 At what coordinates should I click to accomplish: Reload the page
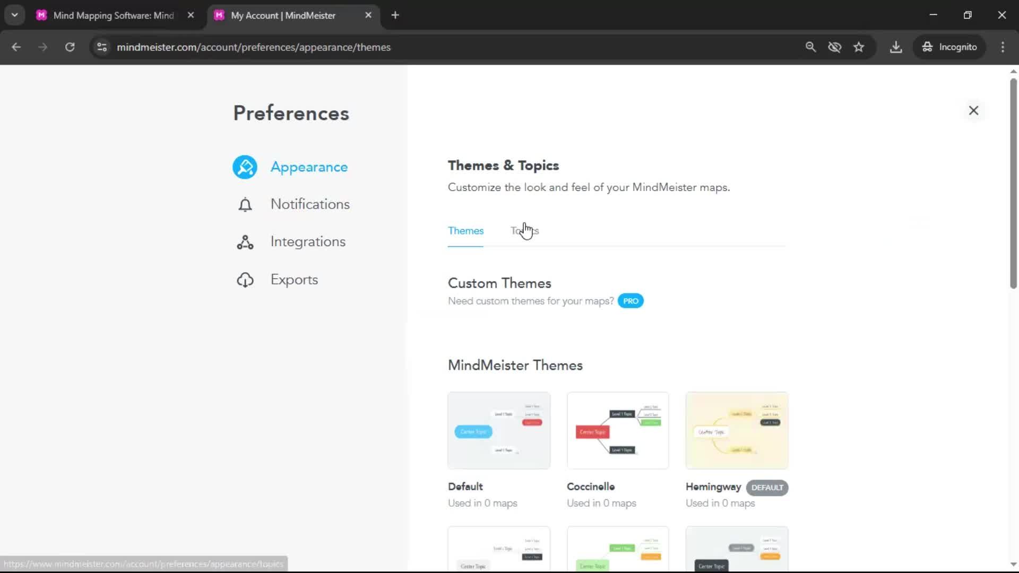[x=70, y=47]
